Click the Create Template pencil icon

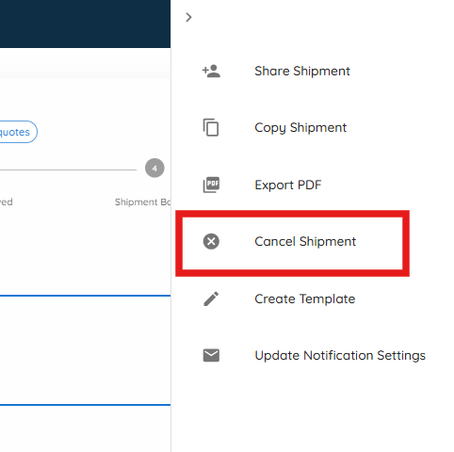[211, 299]
